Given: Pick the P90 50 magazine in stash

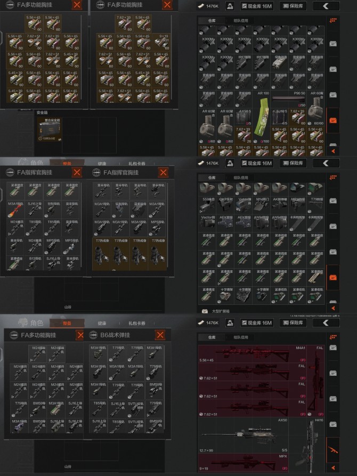Looking at the screenshot, I should (289, 99).
